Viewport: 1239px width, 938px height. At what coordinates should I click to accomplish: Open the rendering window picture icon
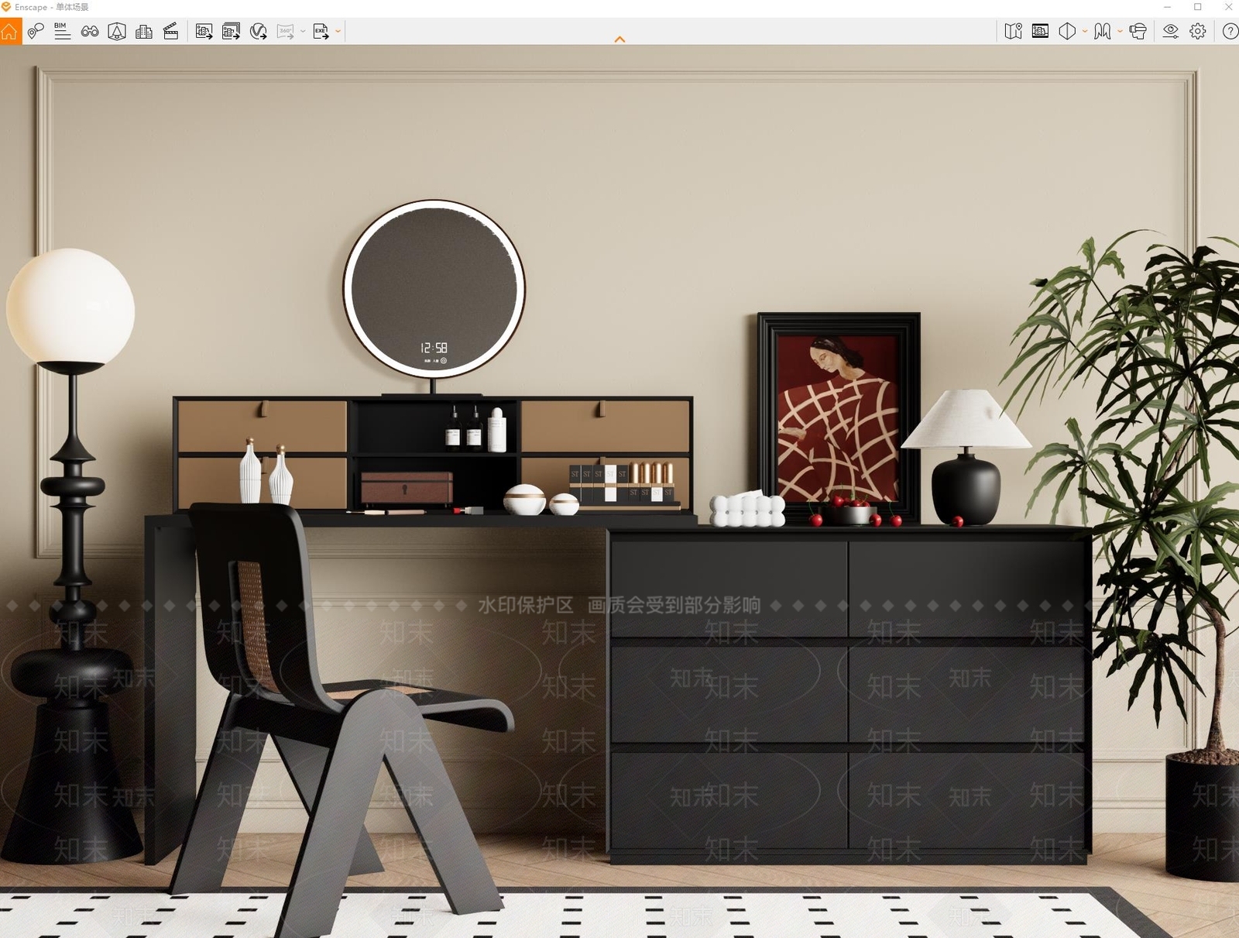(1040, 31)
